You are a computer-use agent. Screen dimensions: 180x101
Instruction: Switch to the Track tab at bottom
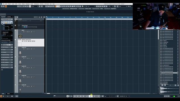click(x=3, y=94)
